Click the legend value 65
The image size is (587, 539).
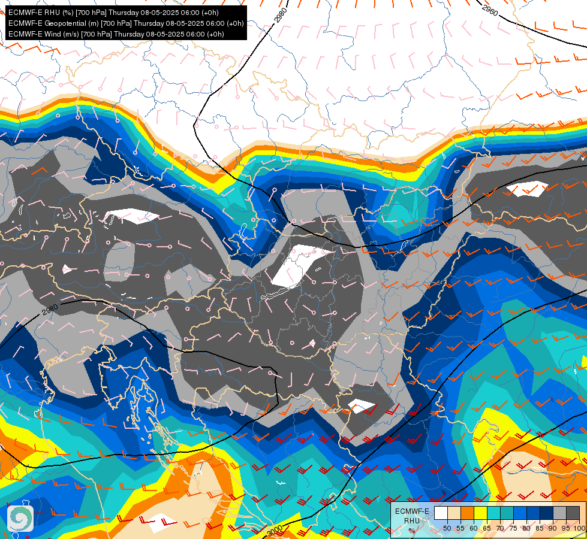tap(487, 528)
